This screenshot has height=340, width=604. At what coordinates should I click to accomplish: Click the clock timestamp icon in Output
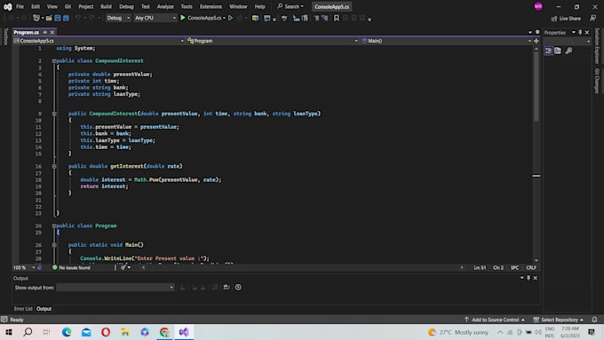tap(238, 288)
